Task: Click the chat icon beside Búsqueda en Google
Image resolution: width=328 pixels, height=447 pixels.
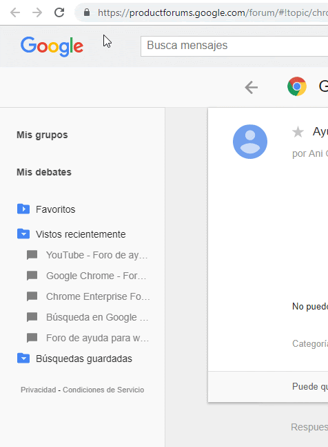Action: click(x=32, y=317)
